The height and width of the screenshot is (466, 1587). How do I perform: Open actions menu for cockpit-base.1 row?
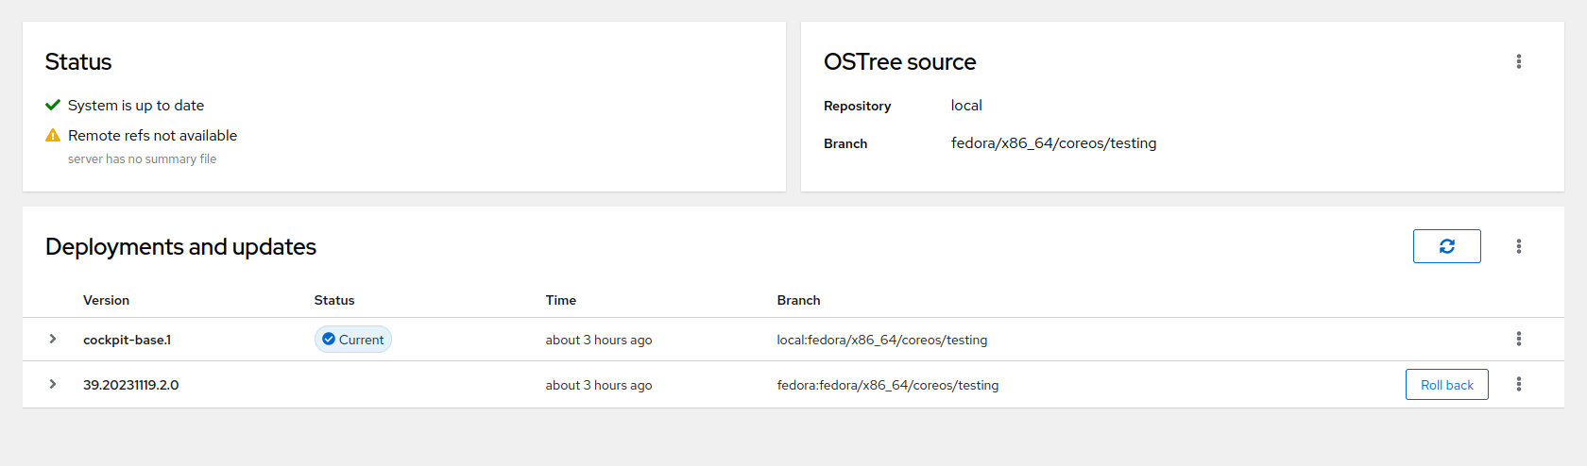(x=1518, y=339)
